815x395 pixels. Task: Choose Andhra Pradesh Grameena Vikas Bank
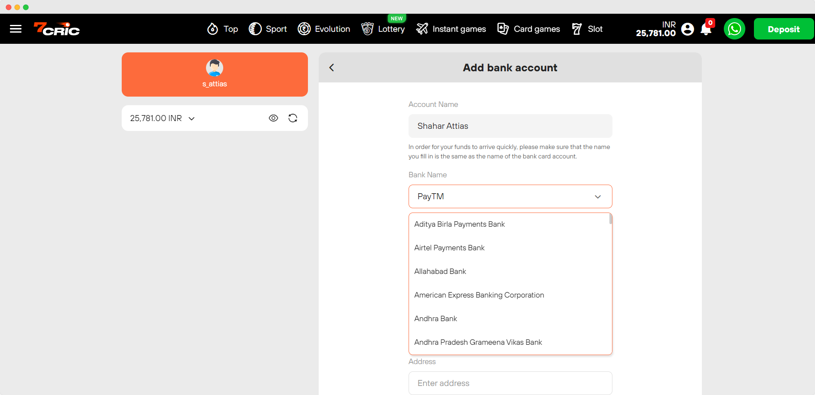point(510,342)
